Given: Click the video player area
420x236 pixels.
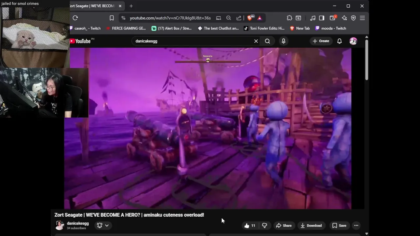Looking at the screenshot, I should [x=208, y=128].
